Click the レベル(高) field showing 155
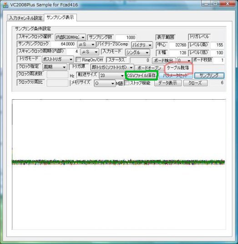Image resolution: width=238 pixels, height=244 pixels. [217, 45]
